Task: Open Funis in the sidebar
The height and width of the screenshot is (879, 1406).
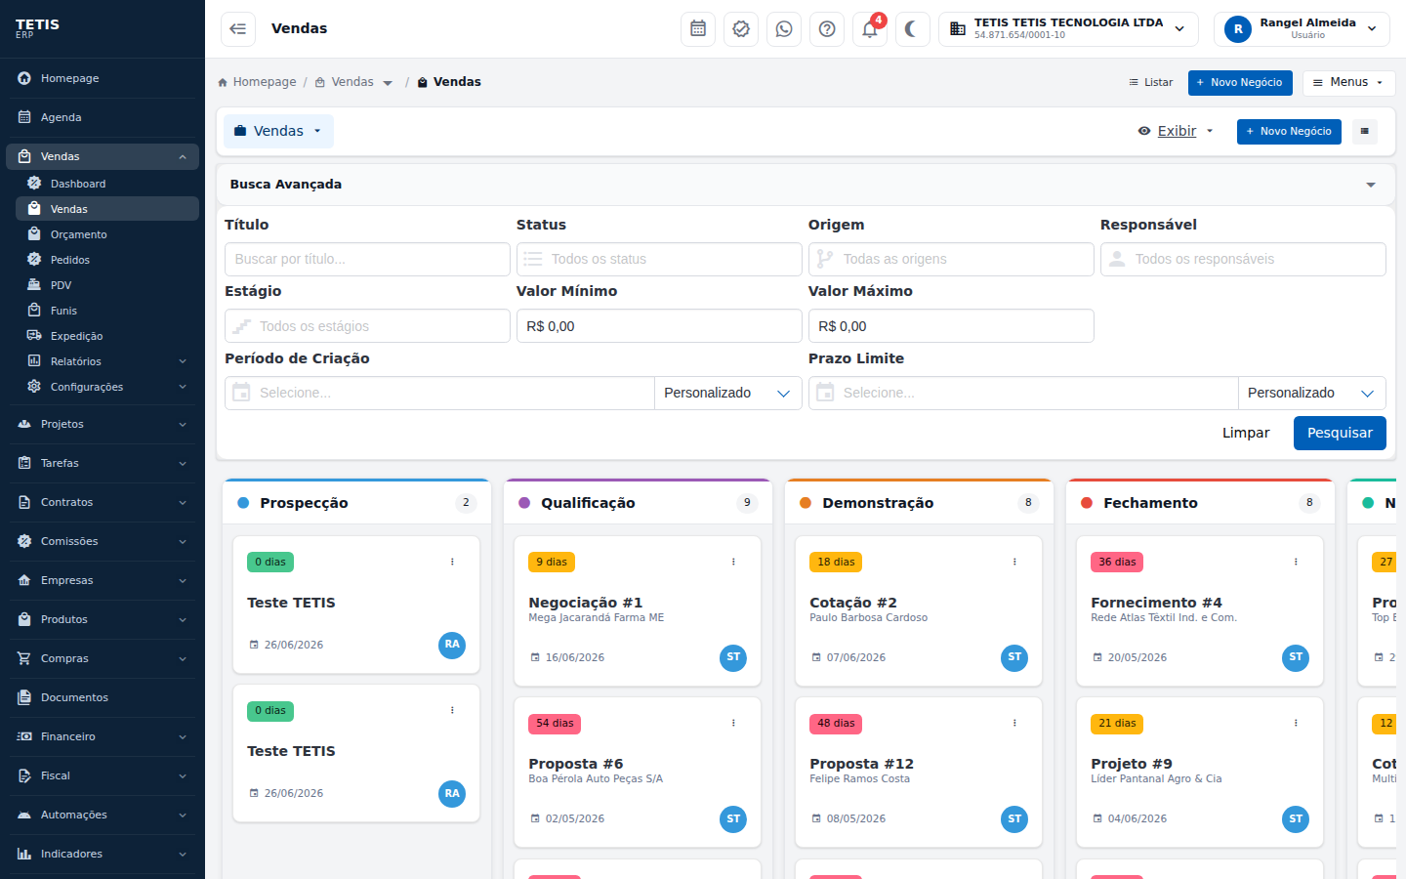Action: pyautogui.click(x=107, y=311)
